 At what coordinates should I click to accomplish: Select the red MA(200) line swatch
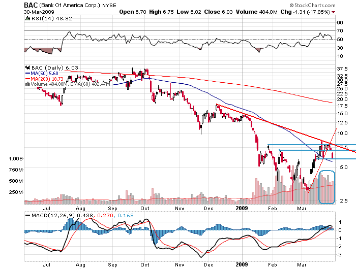[x=27, y=79]
